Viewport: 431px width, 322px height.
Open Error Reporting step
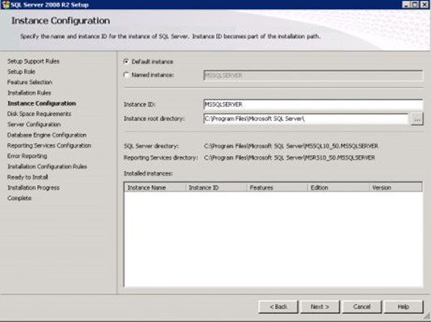[27, 156]
